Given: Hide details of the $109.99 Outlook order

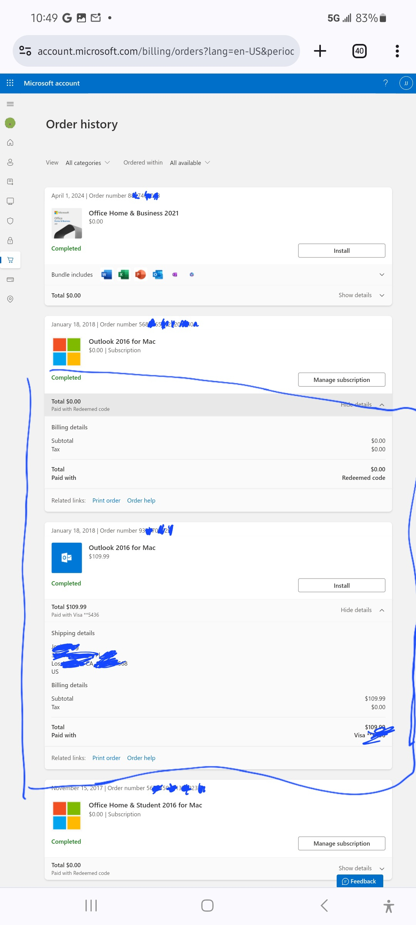Looking at the screenshot, I should click(x=362, y=610).
